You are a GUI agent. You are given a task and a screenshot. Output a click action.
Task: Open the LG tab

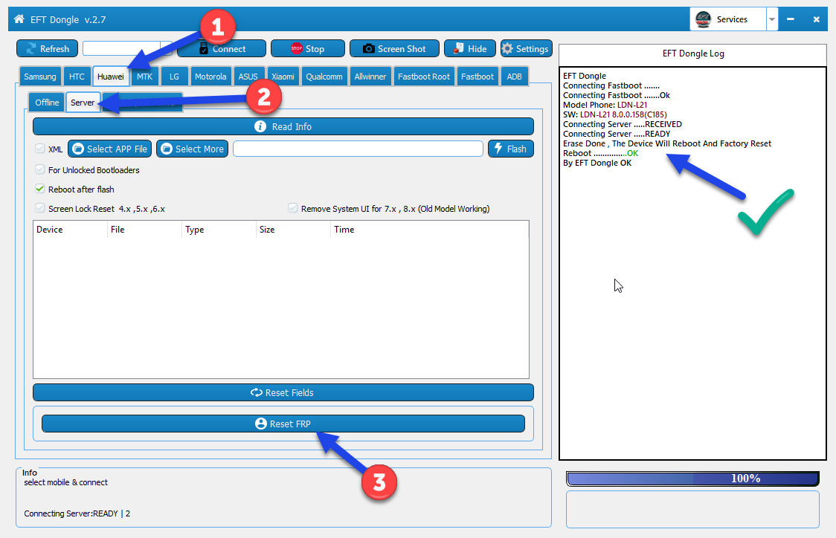(x=174, y=77)
